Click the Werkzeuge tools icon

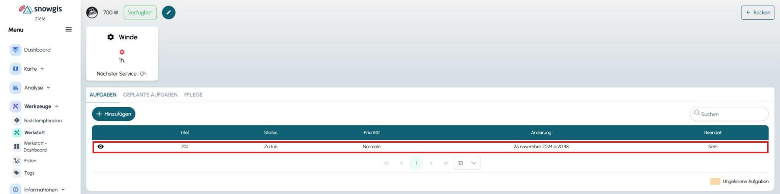15,106
